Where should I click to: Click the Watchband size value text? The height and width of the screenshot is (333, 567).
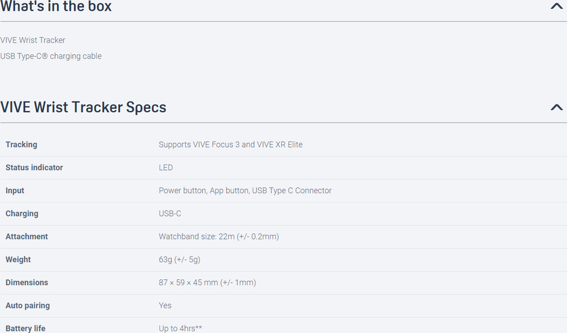tap(219, 237)
